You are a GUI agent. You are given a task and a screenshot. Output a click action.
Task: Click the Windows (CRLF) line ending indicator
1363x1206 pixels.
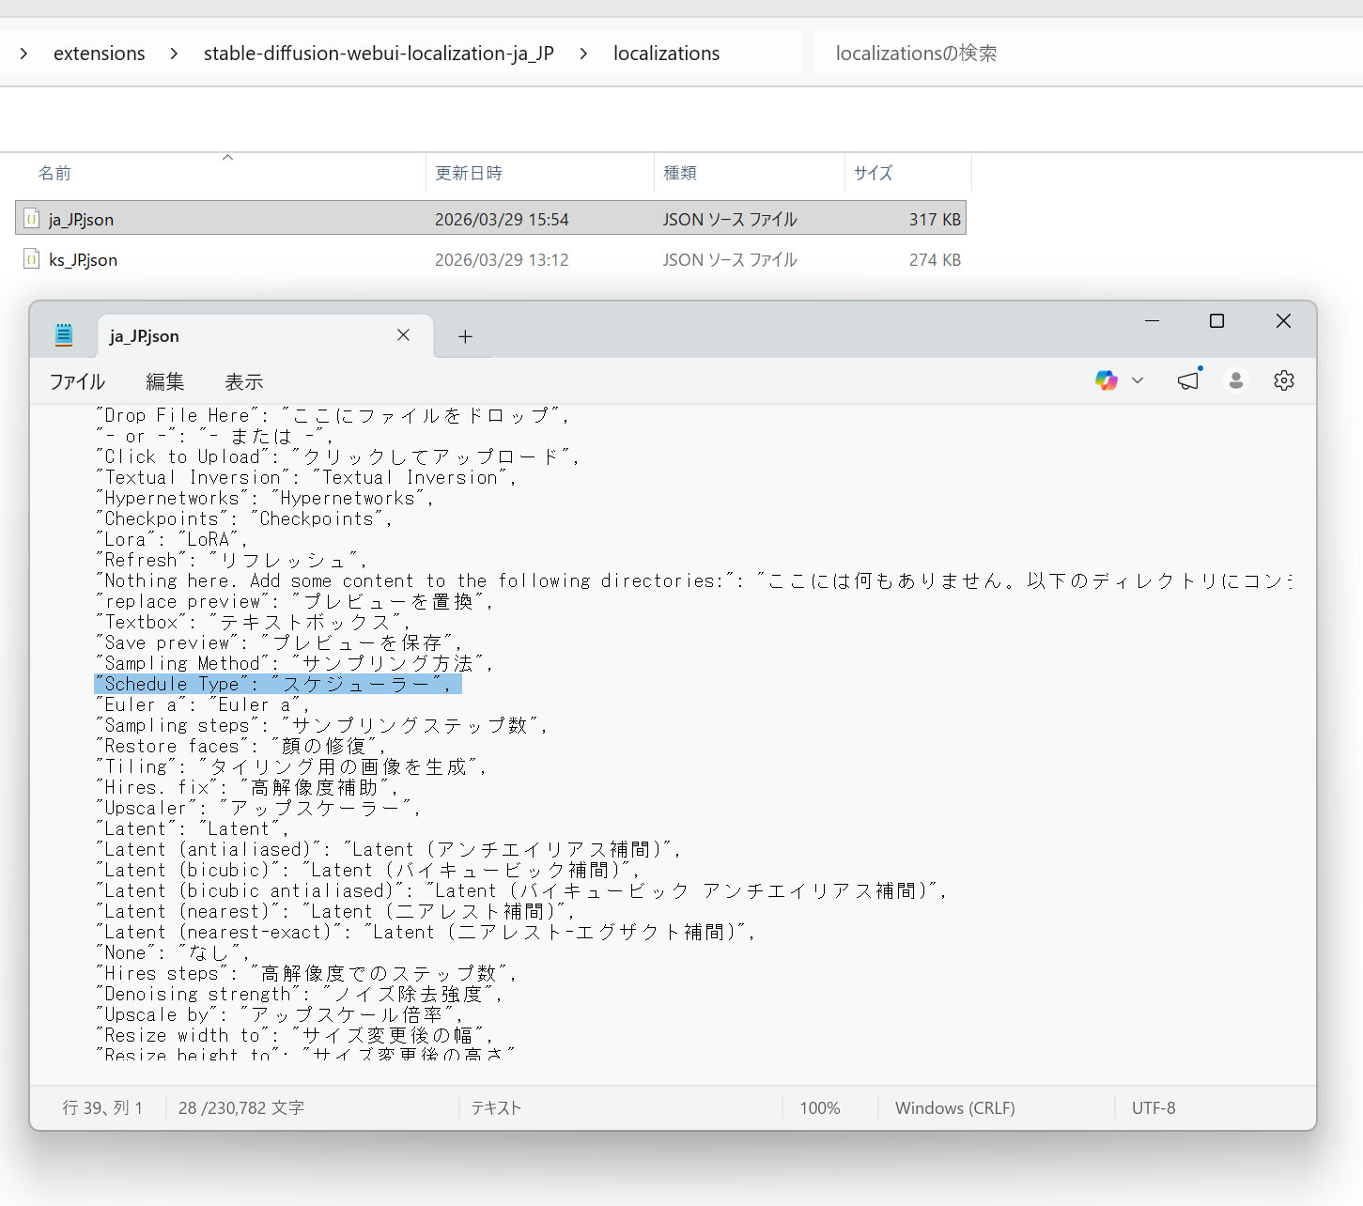954,1108
